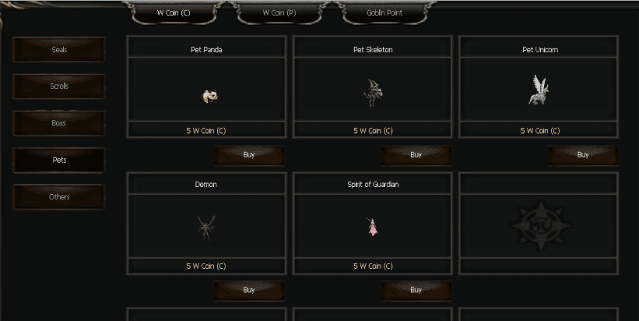Click the pink Spirit of Guardian icon
This screenshot has height=321, width=639.
click(372, 227)
